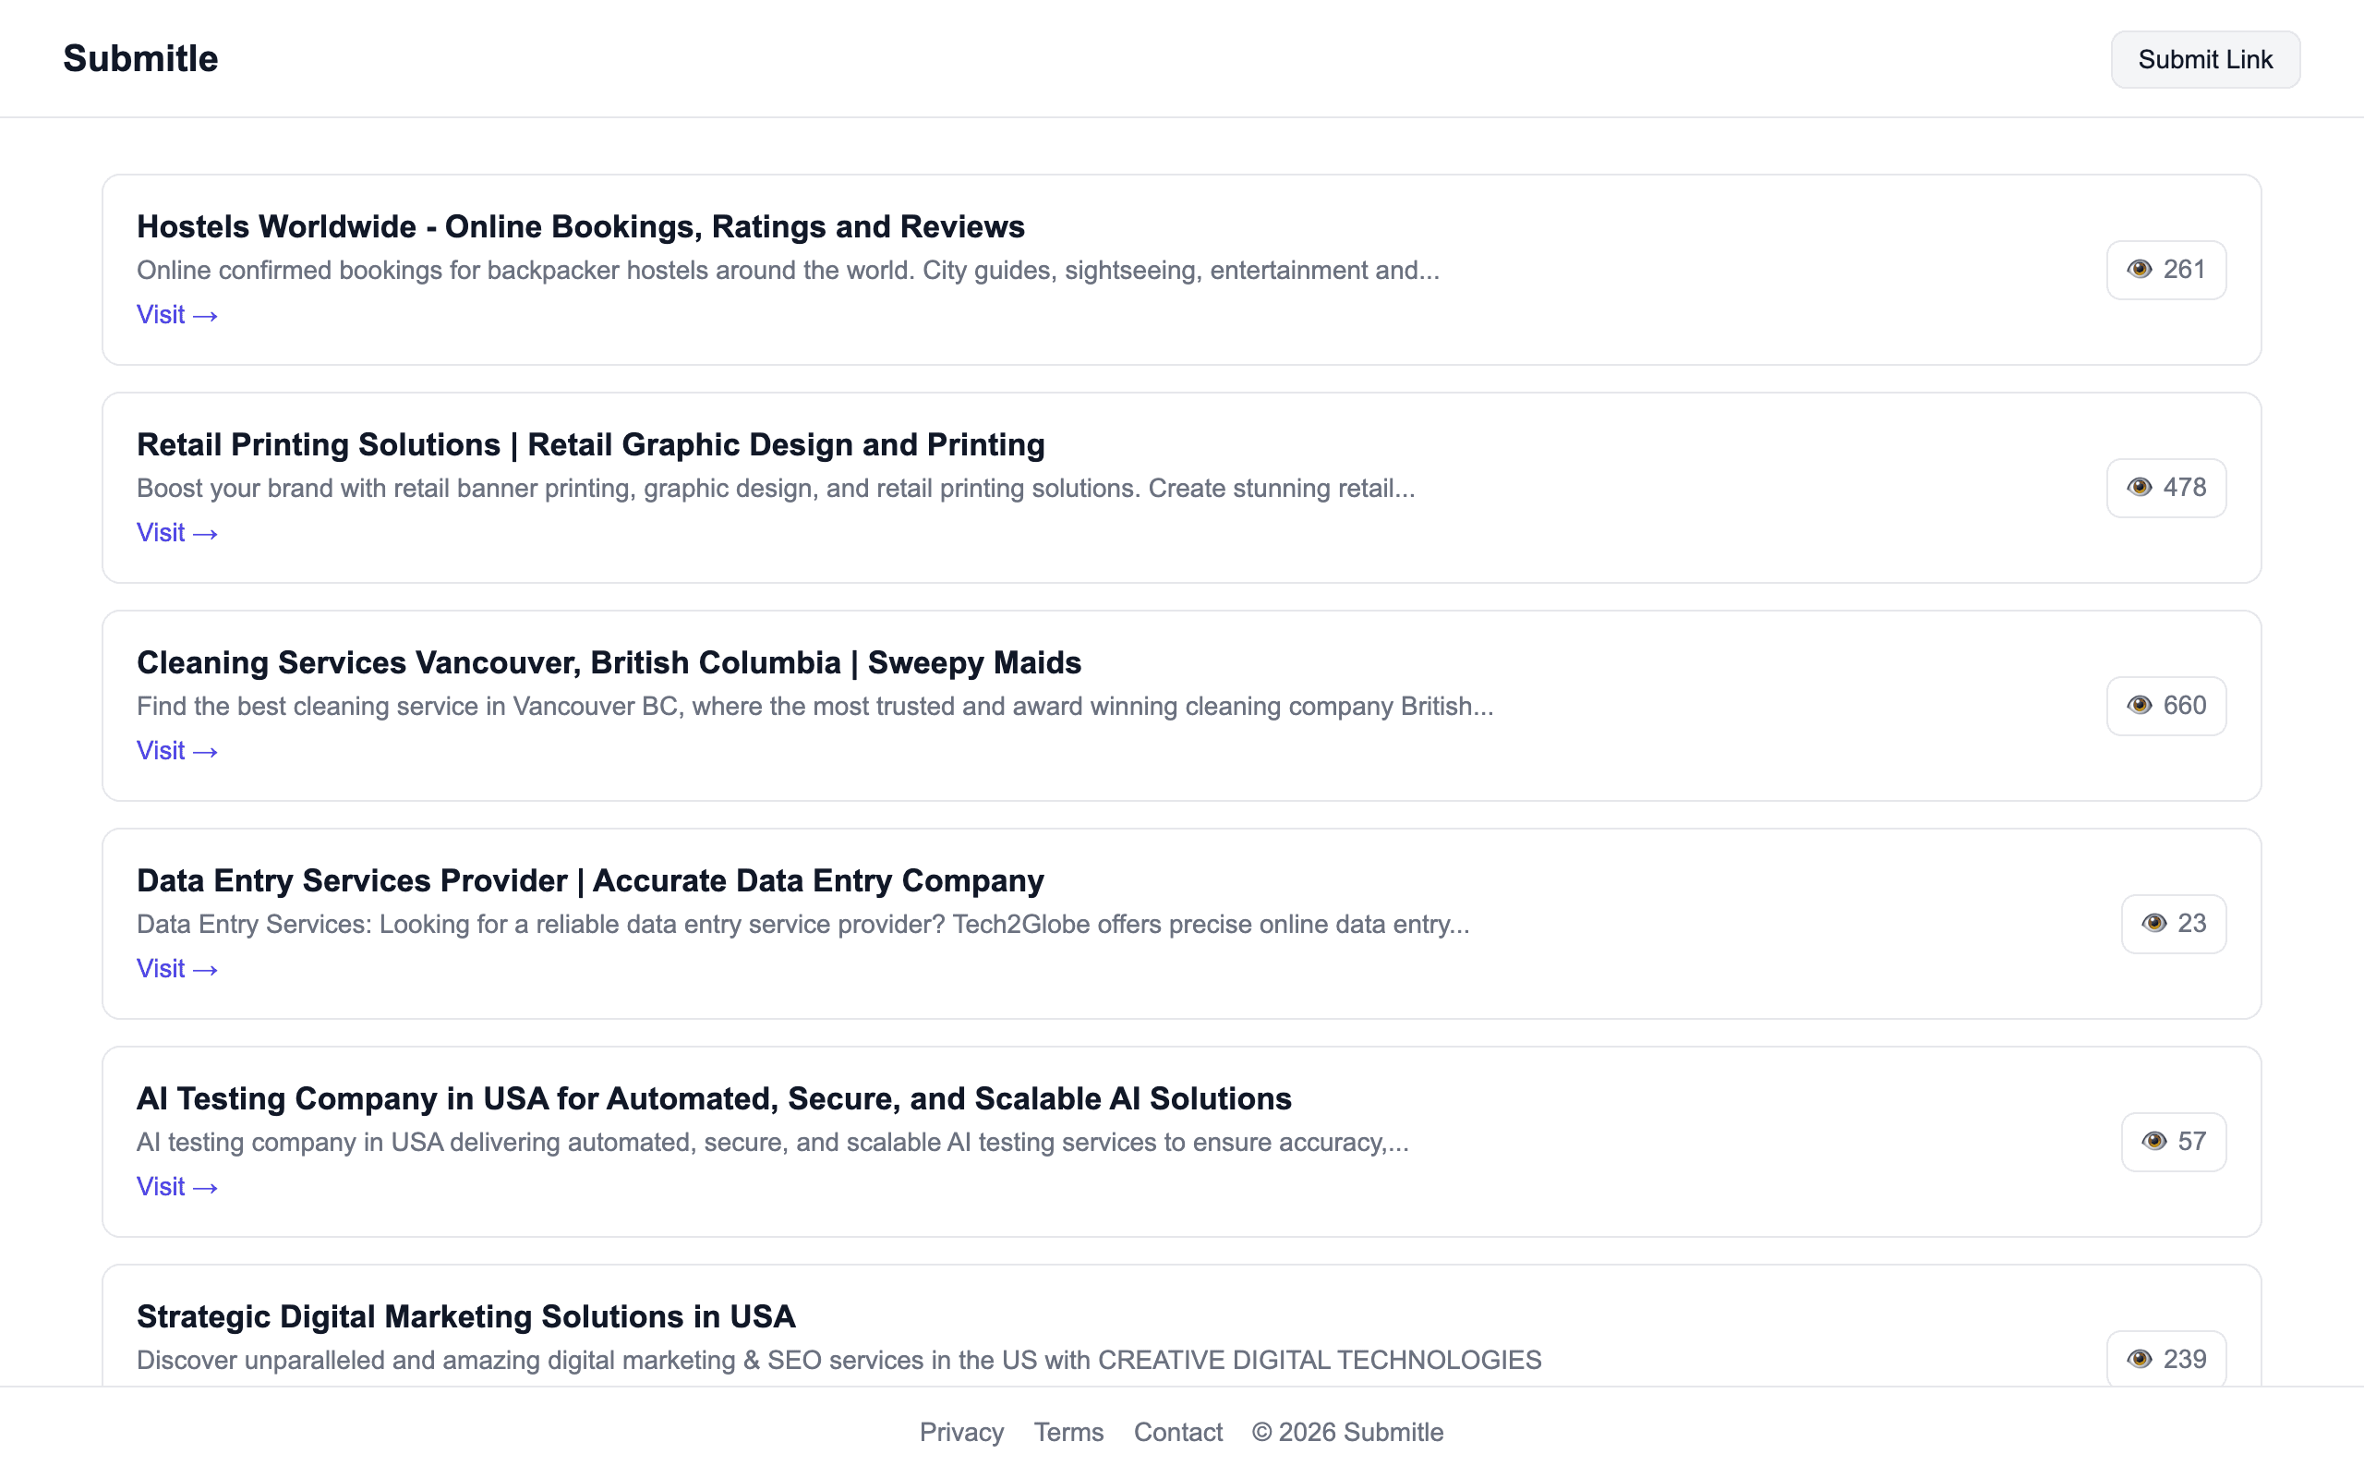The image size is (2364, 1478).
Task: Click the view counter on Sweepy Maids card
Action: (2166, 705)
